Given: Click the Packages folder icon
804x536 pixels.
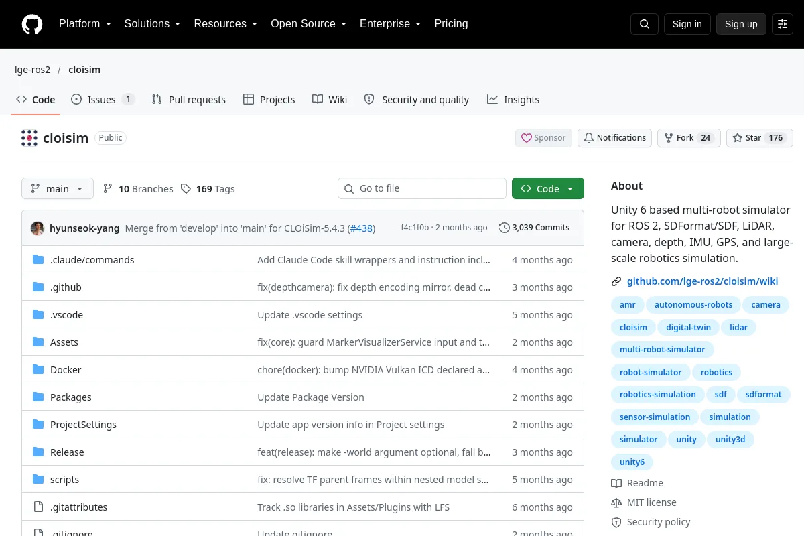Looking at the screenshot, I should coord(38,397).
